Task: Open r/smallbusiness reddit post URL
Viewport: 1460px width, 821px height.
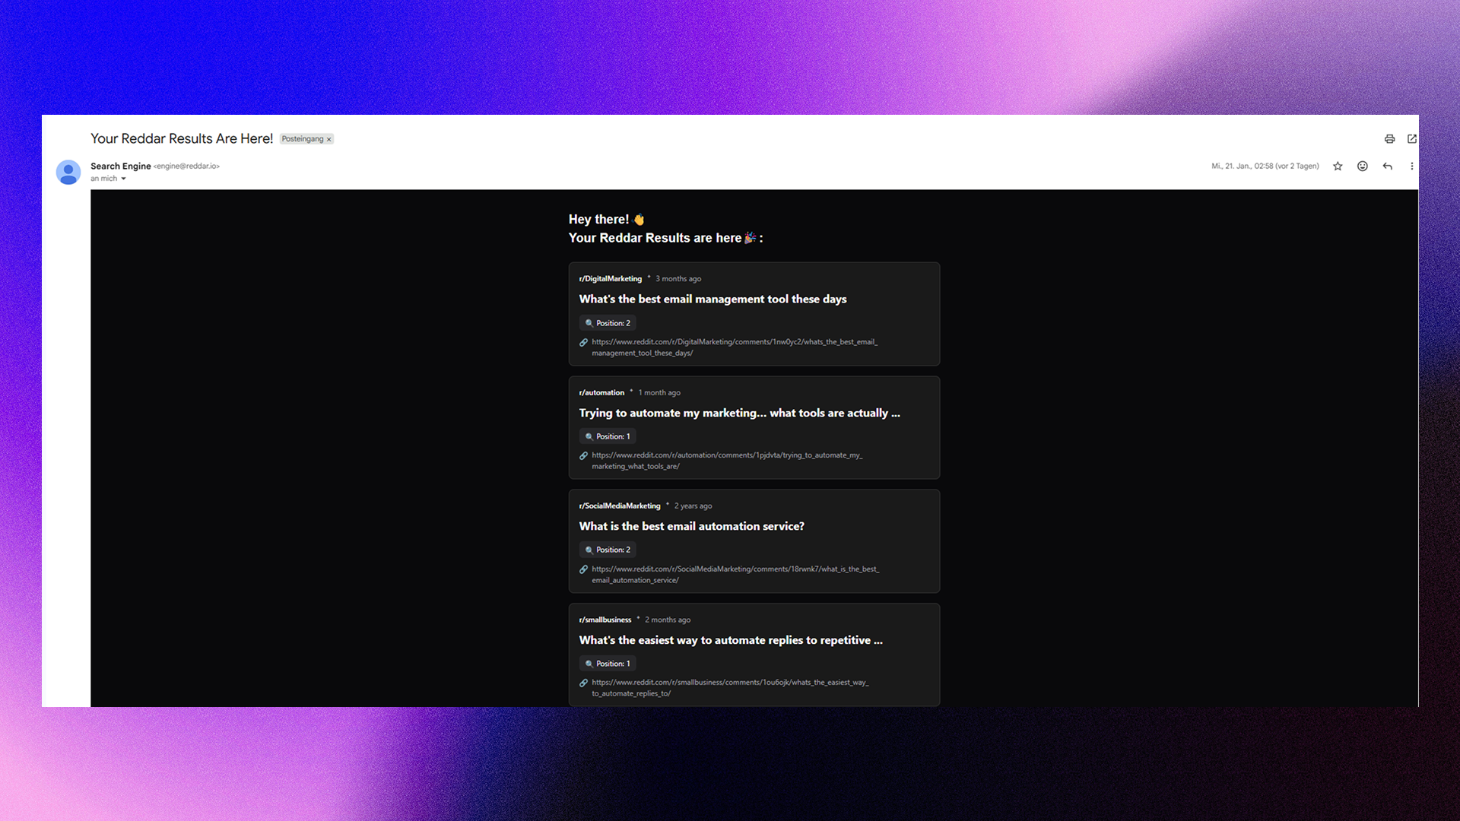Action: point(729,683)
